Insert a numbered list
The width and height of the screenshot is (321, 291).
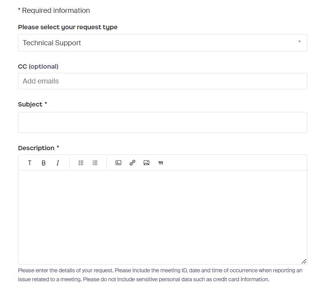tap(95, 163)
